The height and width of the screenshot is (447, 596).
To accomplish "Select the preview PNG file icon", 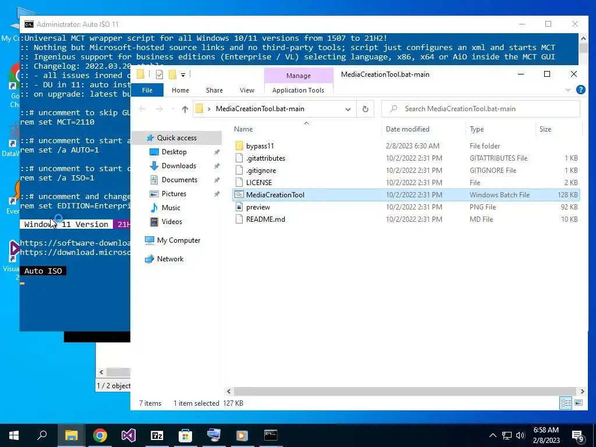I will tap(239, 207).
